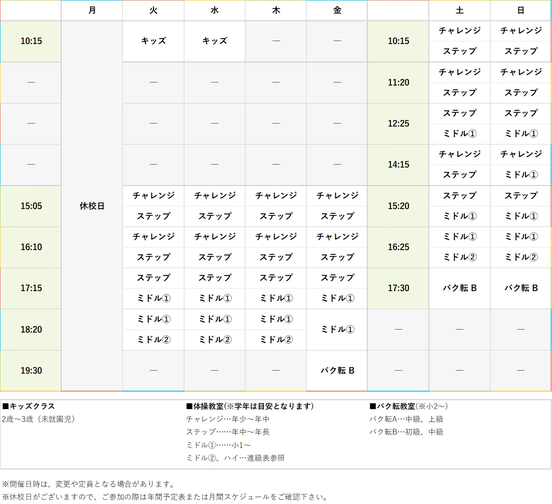Click the バク転 B class on 金曜 19:30
552x504 pixels.
[x=337, y=370]
